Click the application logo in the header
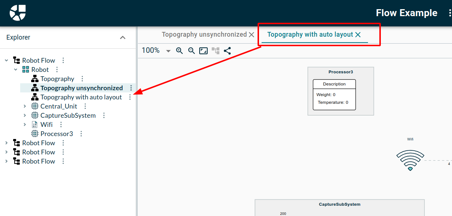The image size is (452, 216). pos(18,13)
